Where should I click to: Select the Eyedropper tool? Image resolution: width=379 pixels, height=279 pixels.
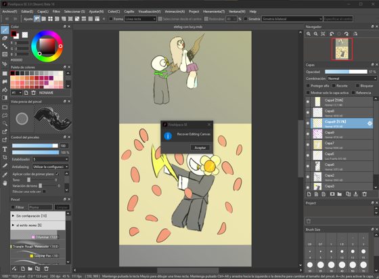point(5,175)
